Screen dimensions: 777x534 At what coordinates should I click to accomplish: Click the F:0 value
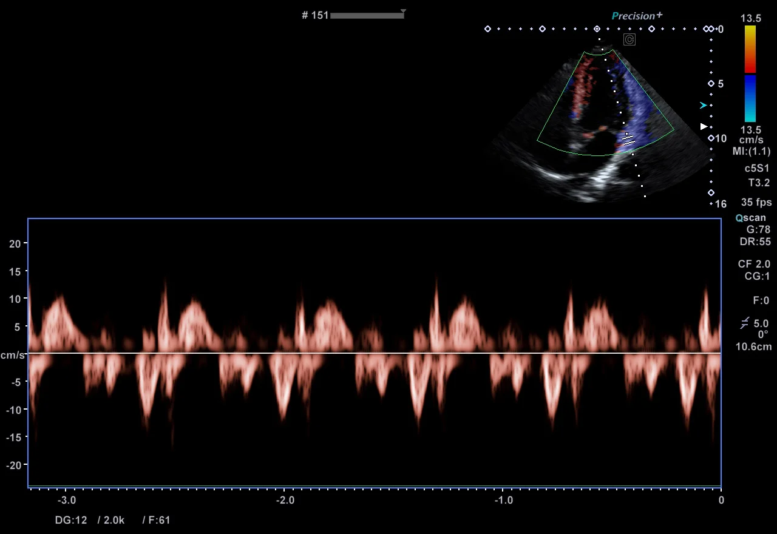tap(761, 300)
